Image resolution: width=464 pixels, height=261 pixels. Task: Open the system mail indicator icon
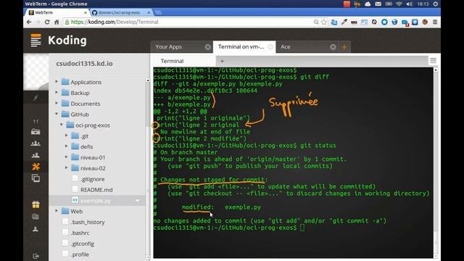coord(378,4)
